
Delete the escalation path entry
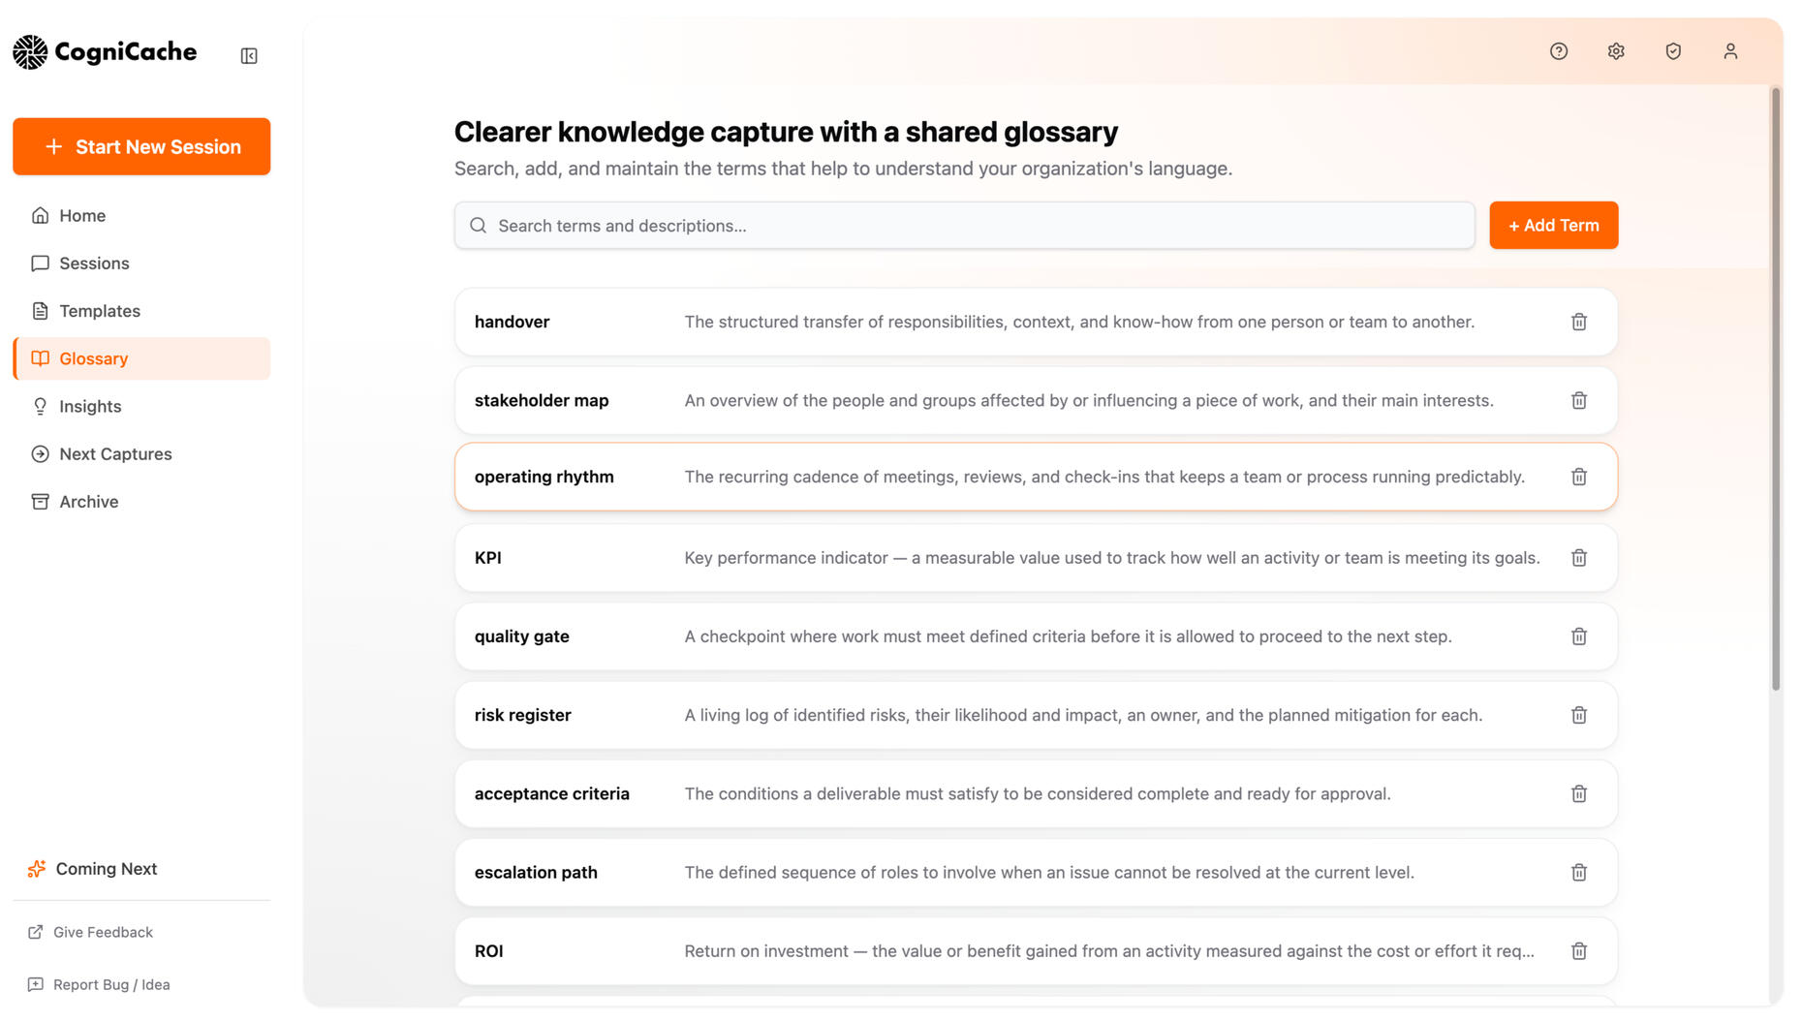[x=1579, y=873]
